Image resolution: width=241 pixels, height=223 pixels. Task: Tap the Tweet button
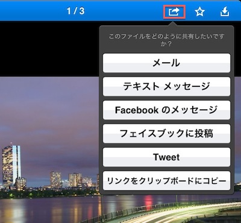[166, 157]
